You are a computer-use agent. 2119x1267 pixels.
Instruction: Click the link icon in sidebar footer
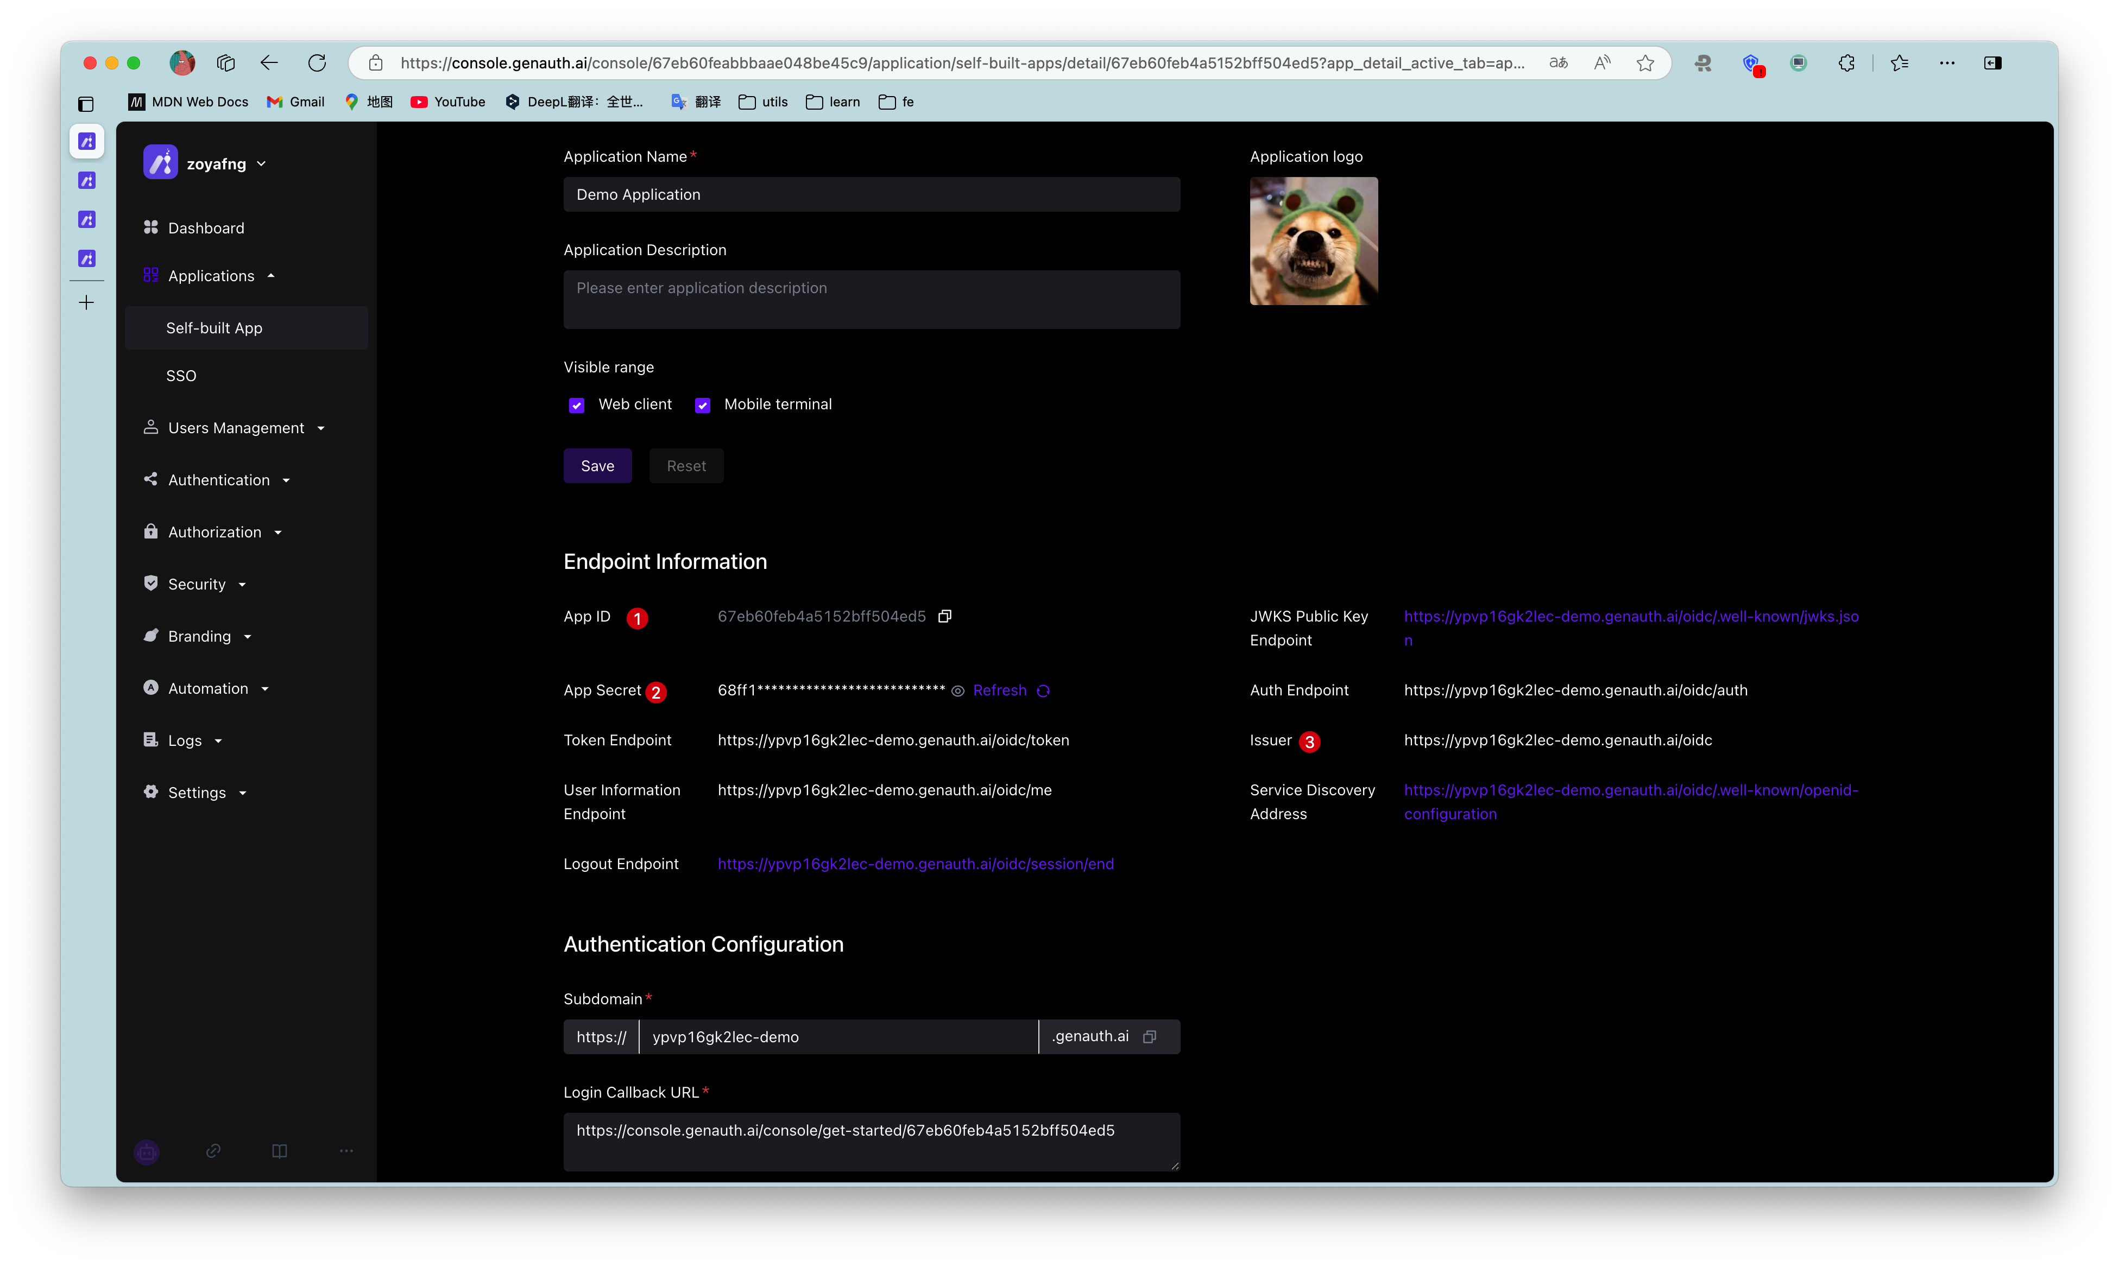213,1151
